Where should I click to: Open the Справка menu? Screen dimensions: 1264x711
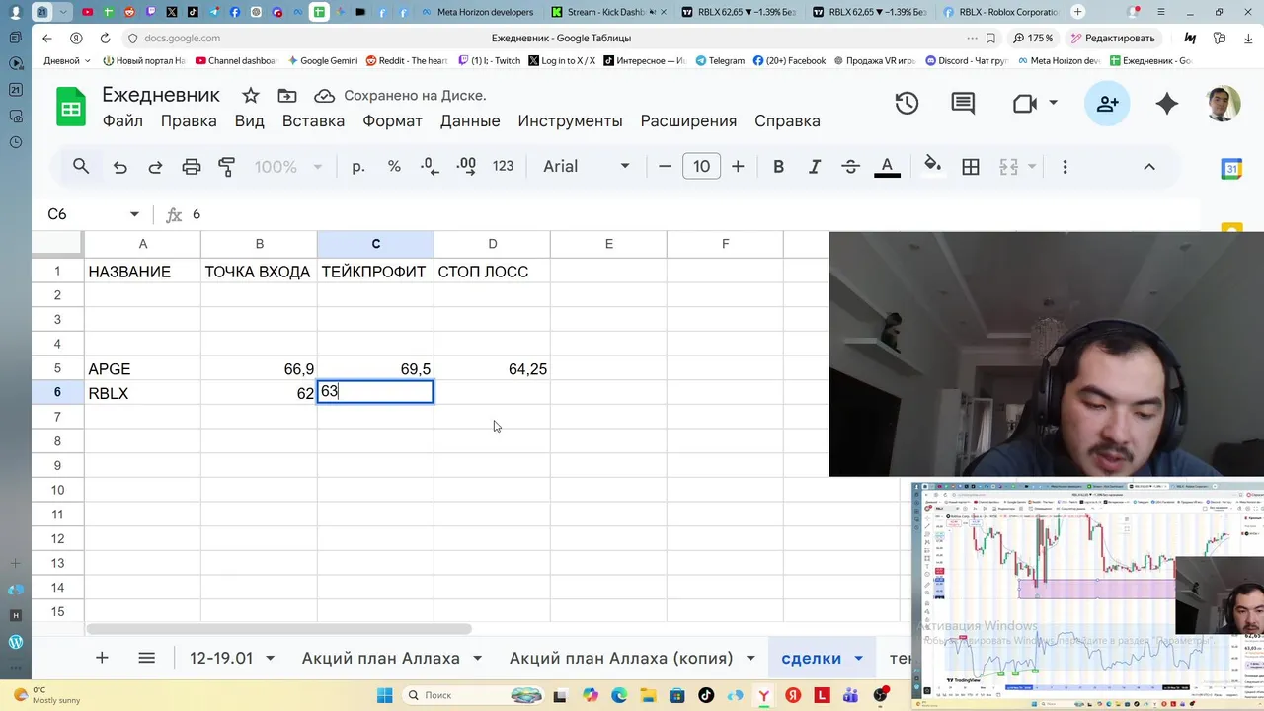[x=787, y=121]
